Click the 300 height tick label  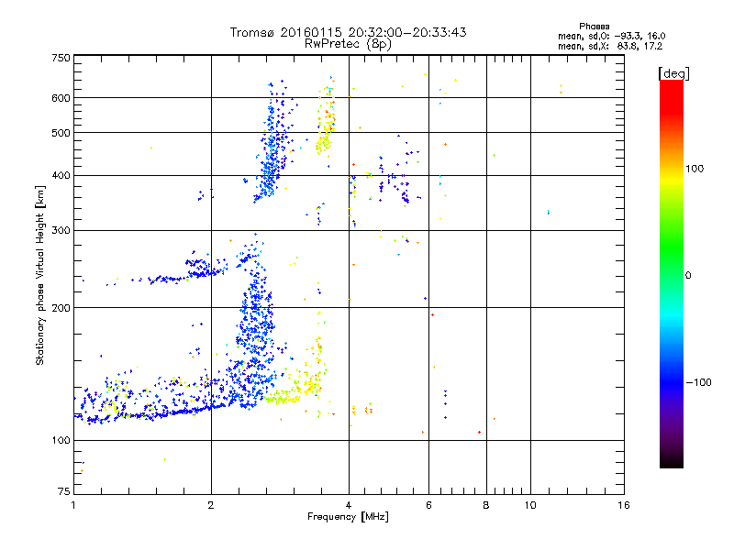pyautogui.click(x=61, y=231)
